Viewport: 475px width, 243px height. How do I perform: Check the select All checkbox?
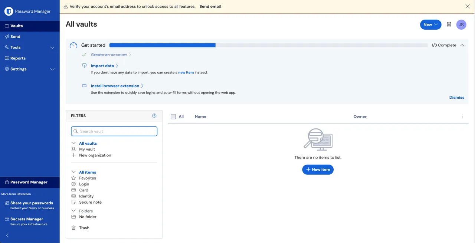click(173, 116)
